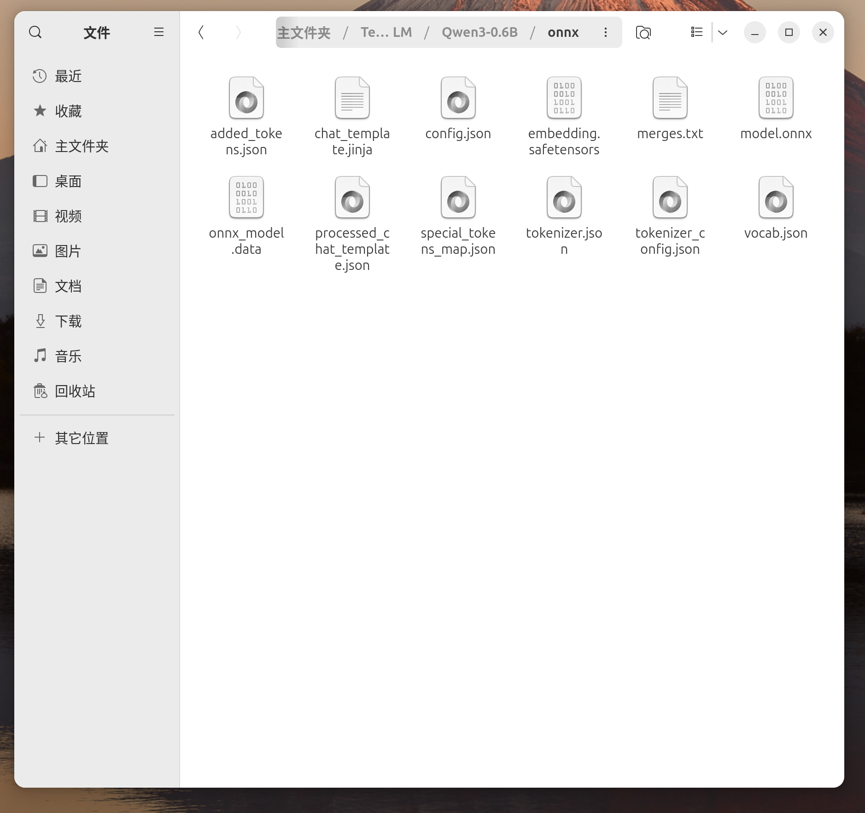Image resolution: width=865 pixels, height=813 pixels.
Task: Open the hamburger main menu
Action: click(x=159, y=32)
